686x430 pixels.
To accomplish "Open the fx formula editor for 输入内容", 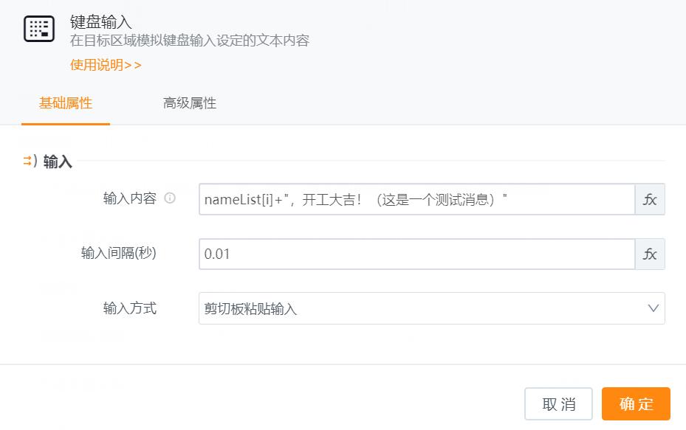I will click(649, 199).
